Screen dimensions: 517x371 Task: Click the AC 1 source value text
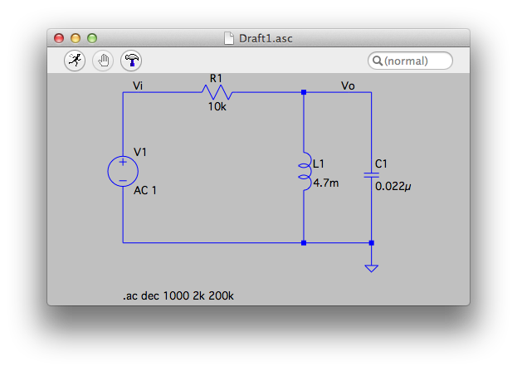coord(145,190)
